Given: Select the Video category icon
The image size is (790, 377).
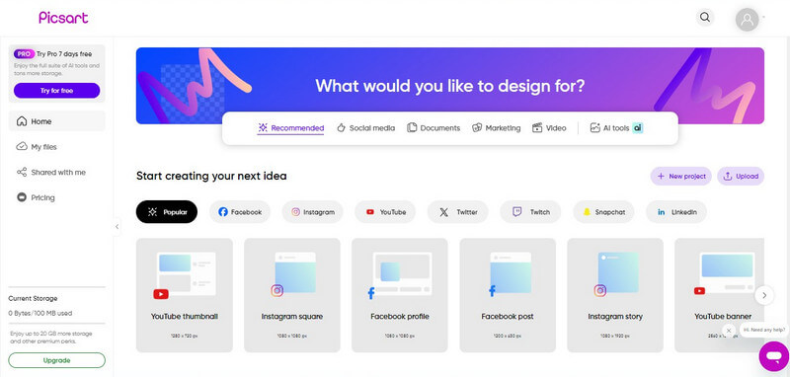Looking at the screenshot, I should coord(537,128).
